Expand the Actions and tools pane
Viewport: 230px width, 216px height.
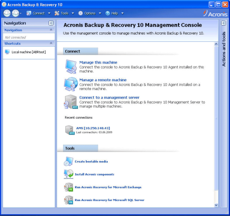224,23
